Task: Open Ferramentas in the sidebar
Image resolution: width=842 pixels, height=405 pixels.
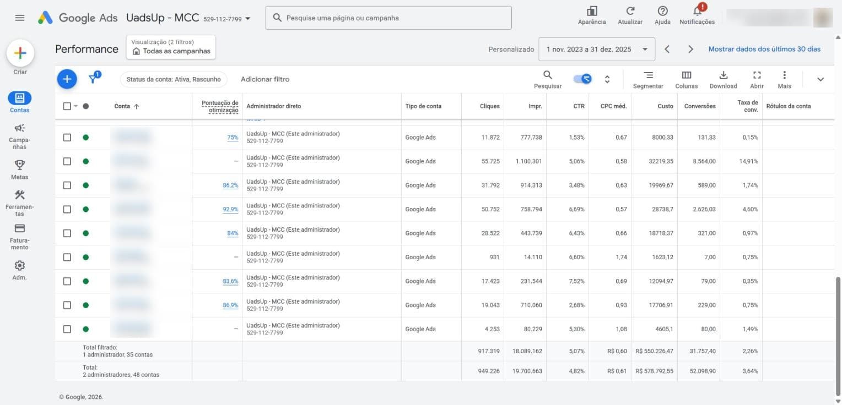Action: pyautogui.click(x=20, y=202)
